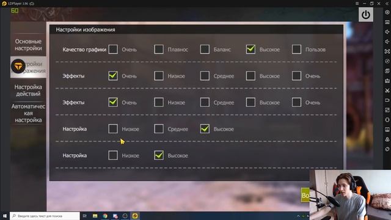Select Настройки изображения side tab
Viewport: 391px width, 220px height.
tap(28, 67)
